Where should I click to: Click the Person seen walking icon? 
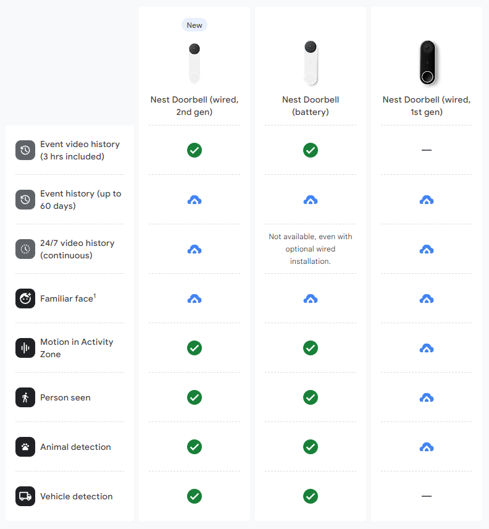[x=25, y=397]
